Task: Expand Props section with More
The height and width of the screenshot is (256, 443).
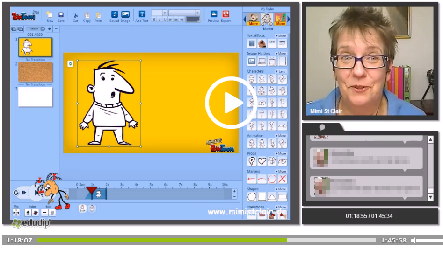Action: (x=281, y=153)
